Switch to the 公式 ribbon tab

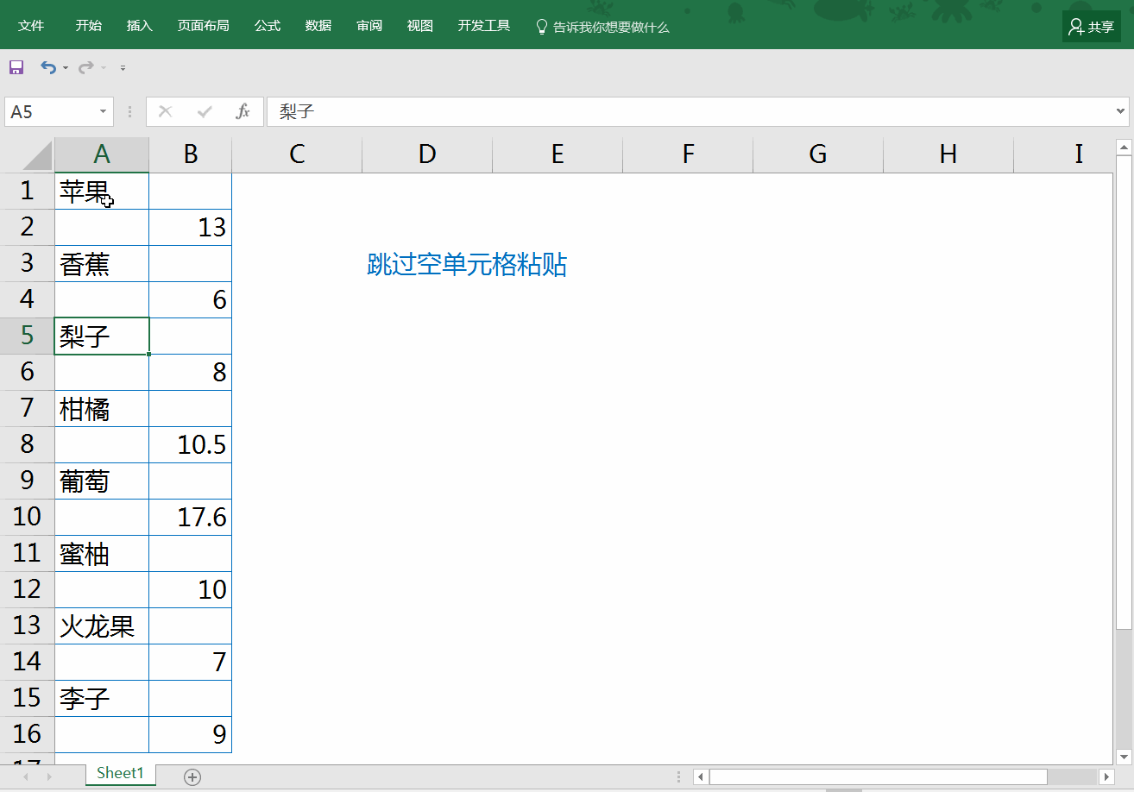pyautogui.click(x=268, y=26)
